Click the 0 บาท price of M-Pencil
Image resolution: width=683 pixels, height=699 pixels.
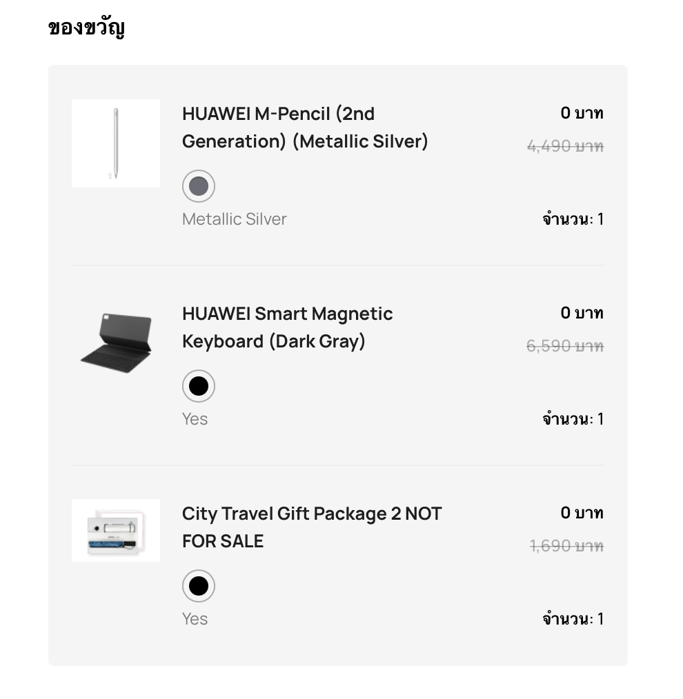[x=582, y=113]
